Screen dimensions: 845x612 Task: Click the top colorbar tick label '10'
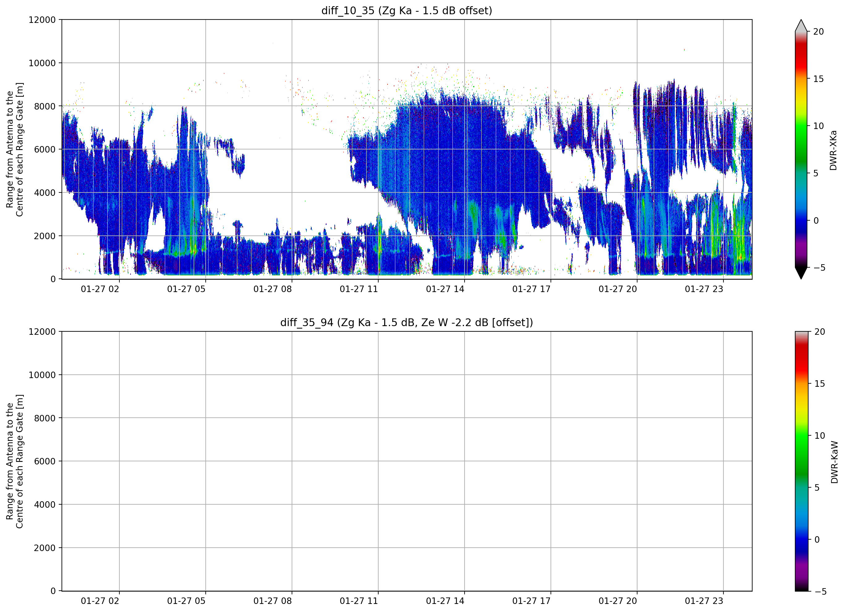(818, 126)
